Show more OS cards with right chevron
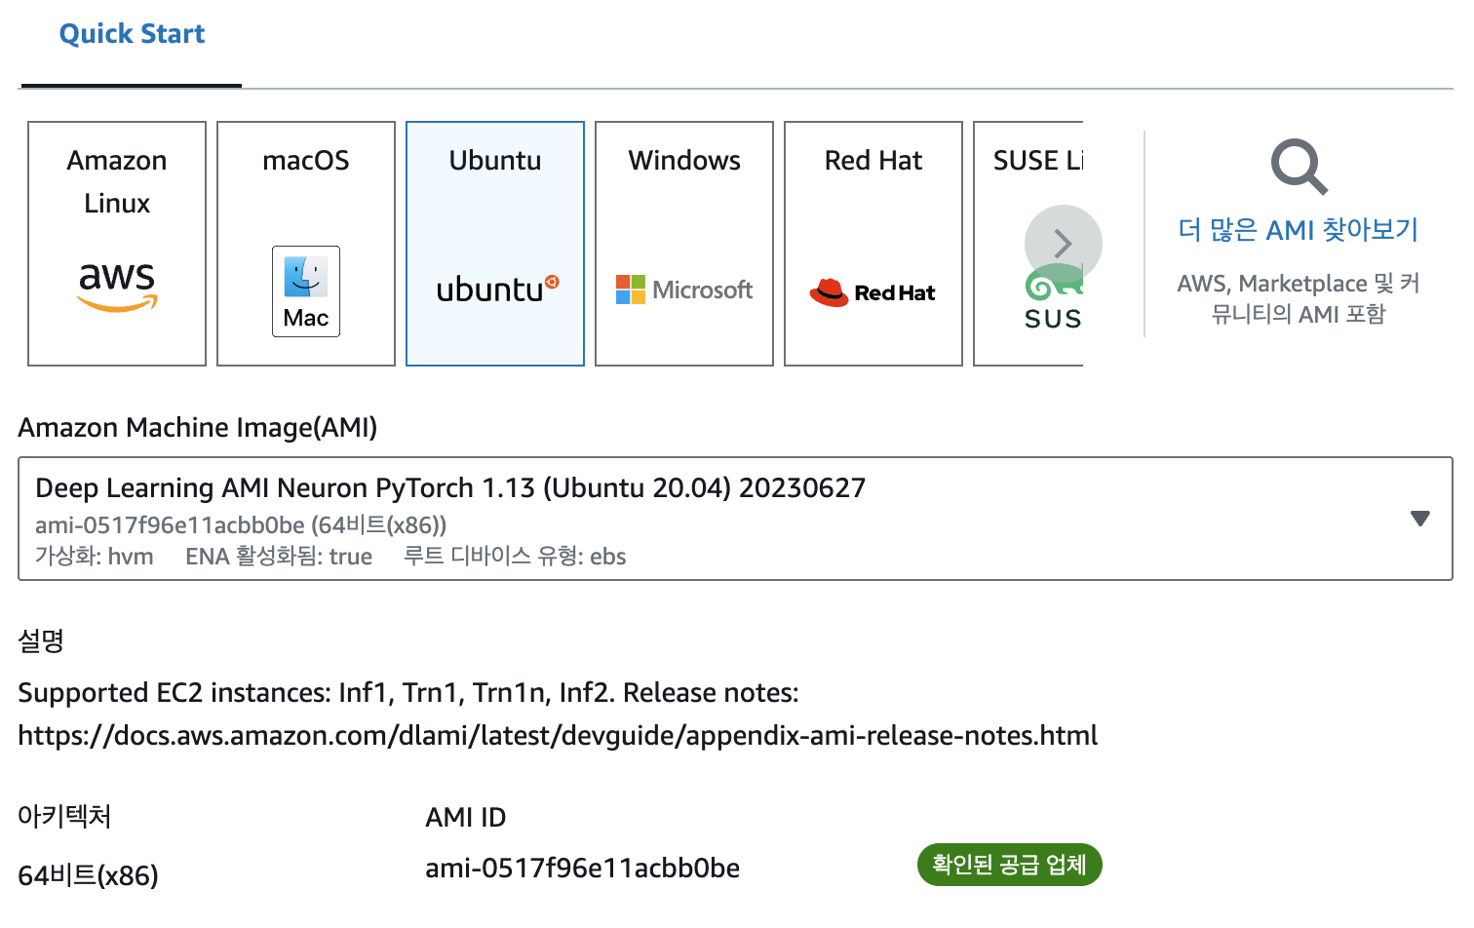This screenshot has height=928, width=1474. pyautogui.click(x=1064, y=244)
